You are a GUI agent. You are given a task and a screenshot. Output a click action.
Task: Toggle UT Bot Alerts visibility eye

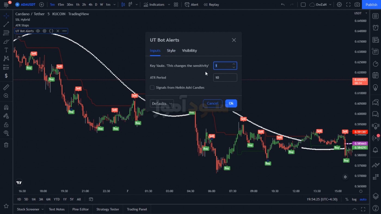click(x=38, y=31)
